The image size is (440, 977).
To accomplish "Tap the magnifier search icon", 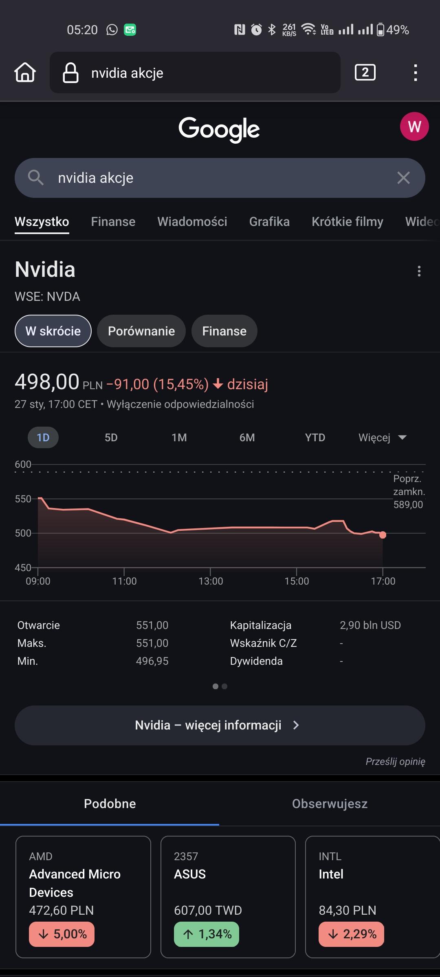I will coord(35,178).
